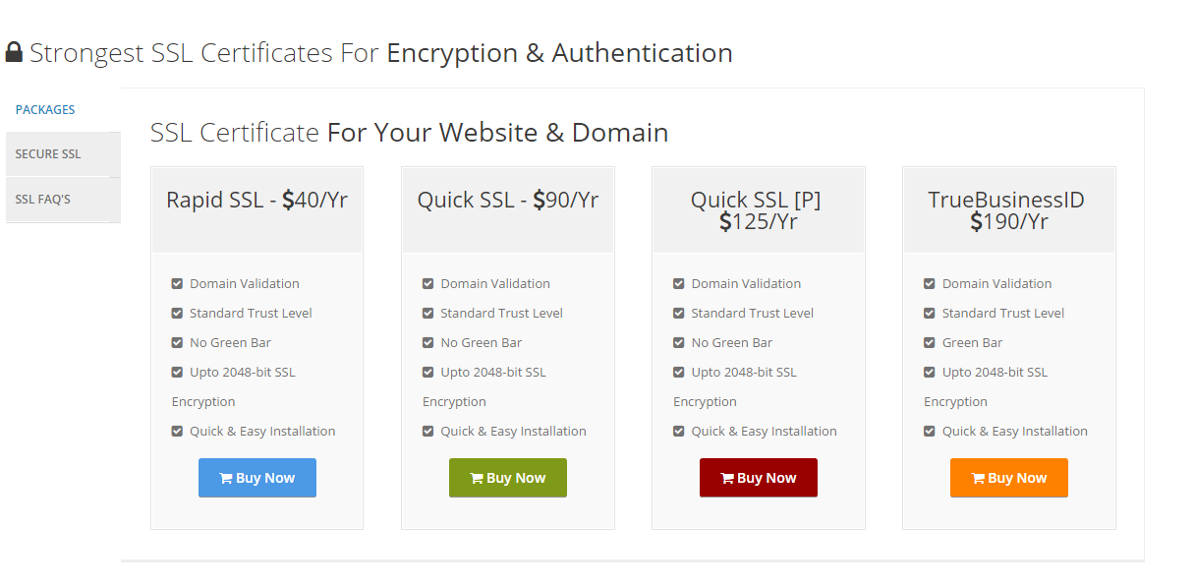Click Green Bar check icon under TrueBusinessID

[929, 343]
